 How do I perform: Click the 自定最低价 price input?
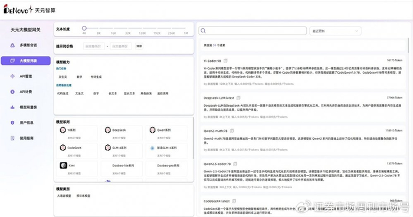click(94, 46)
